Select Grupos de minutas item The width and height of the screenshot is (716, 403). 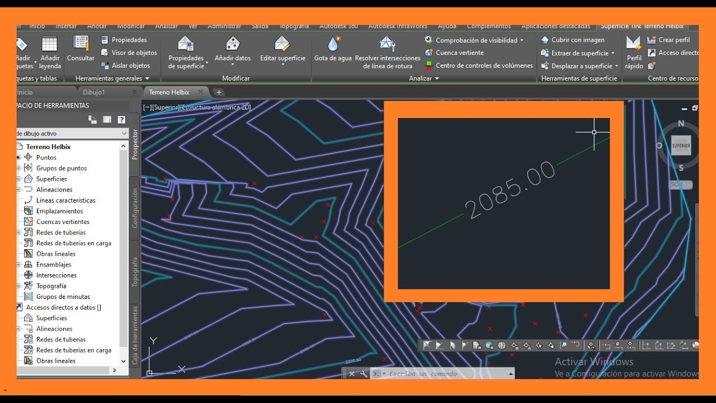tap(63, 297)
